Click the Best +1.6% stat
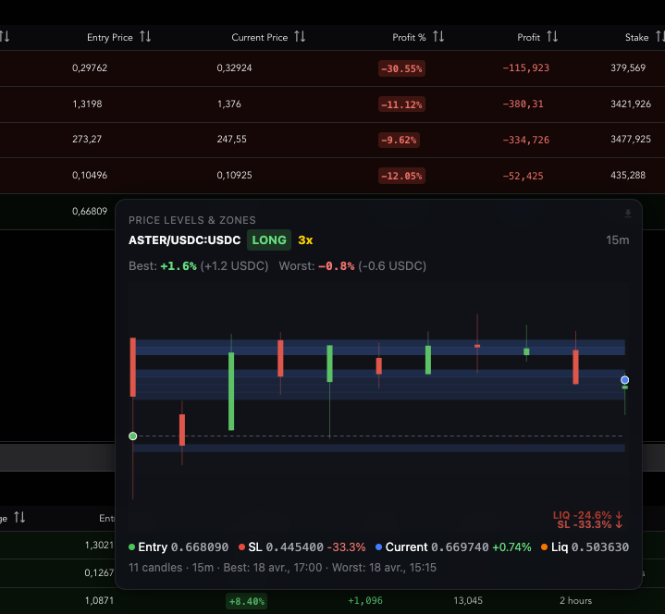The height and width of the screenshot is (614, 665). [x=199, y=266]
